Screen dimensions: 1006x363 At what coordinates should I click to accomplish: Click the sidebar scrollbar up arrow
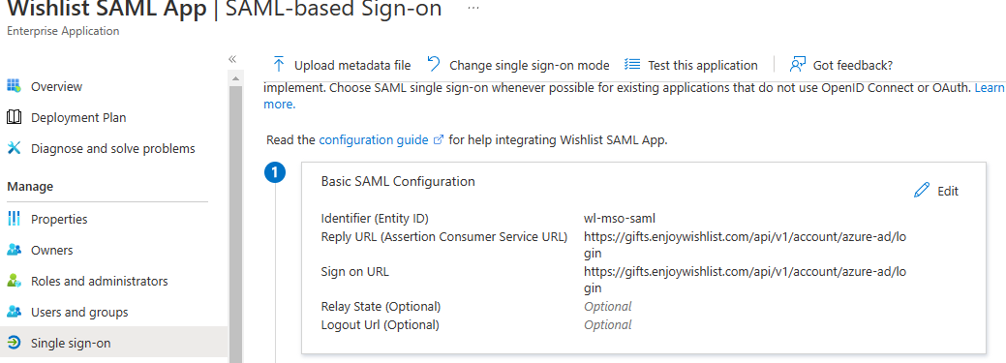235,78
